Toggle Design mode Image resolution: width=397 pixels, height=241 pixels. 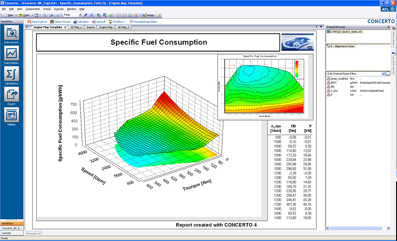click(x=148, y=15)
